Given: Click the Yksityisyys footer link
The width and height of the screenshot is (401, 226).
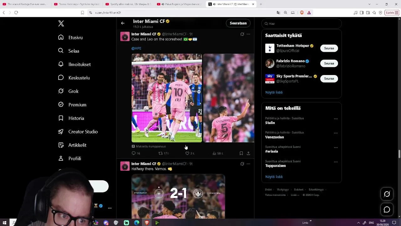Looking at the screenshot, I should (x=283, y=190).
